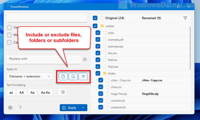The height and width of the screenshot is (120, 200).
Task: Click the 'folder' subfolder icon
Action: (105, 73)
